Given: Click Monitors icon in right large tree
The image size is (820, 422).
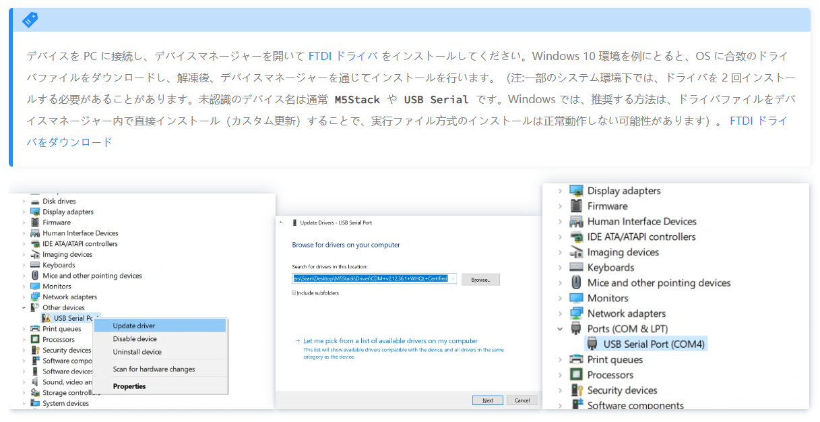Looking at the screenshot, I should [x=576, y=298].
